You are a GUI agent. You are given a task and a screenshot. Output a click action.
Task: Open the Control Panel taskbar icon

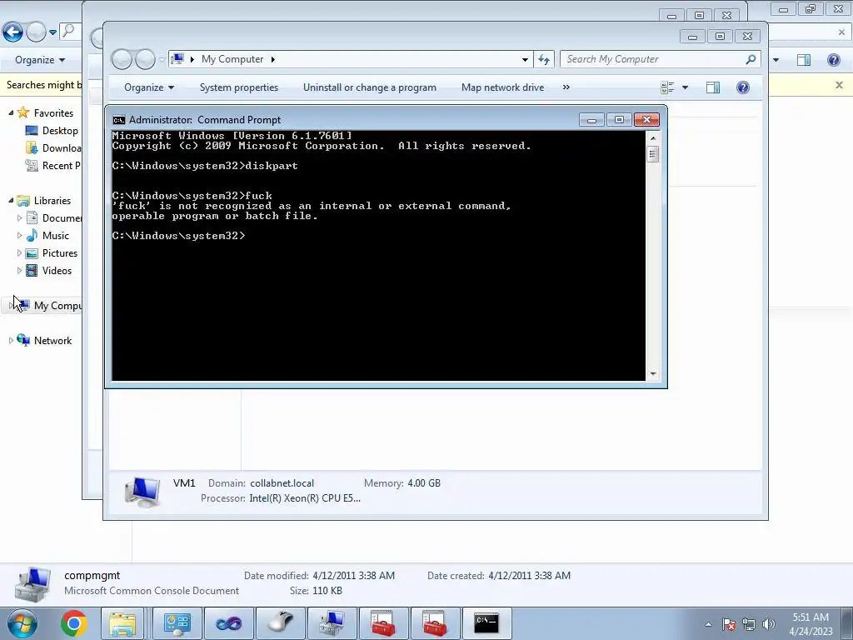(x=177, y=623)
